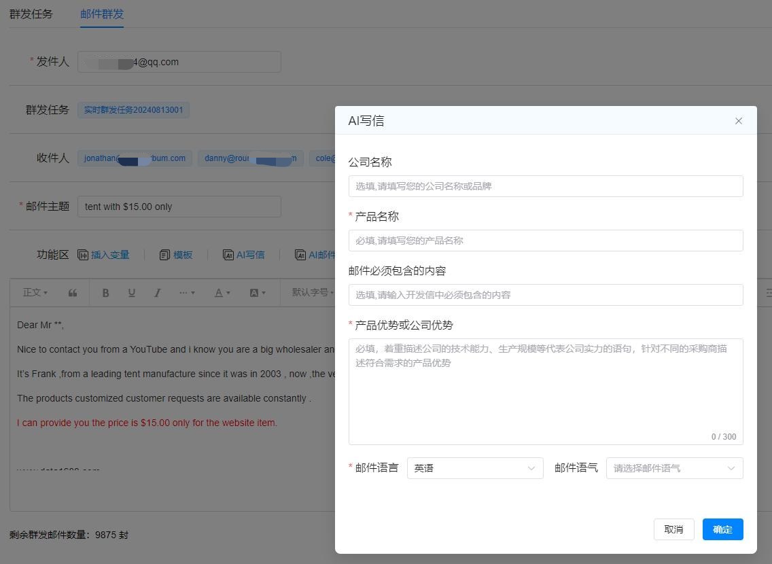Close the AI写信 dialog
Screen dimensions: 772x564
click(x=738, y=121)
